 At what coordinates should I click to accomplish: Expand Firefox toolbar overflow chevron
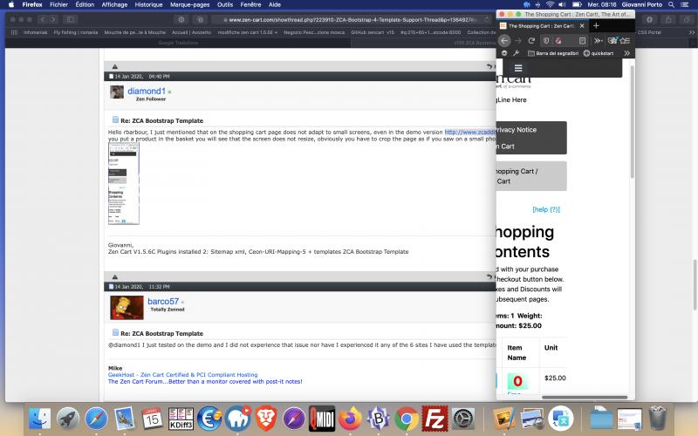point(598,40)
